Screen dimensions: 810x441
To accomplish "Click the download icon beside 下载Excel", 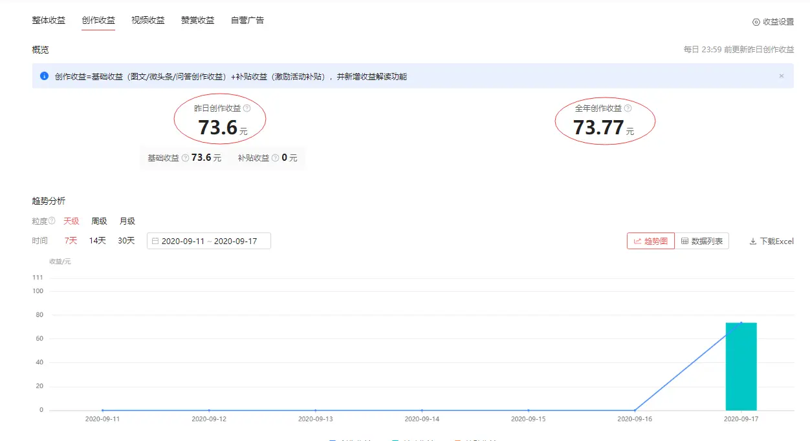I will tap(752, 241).
